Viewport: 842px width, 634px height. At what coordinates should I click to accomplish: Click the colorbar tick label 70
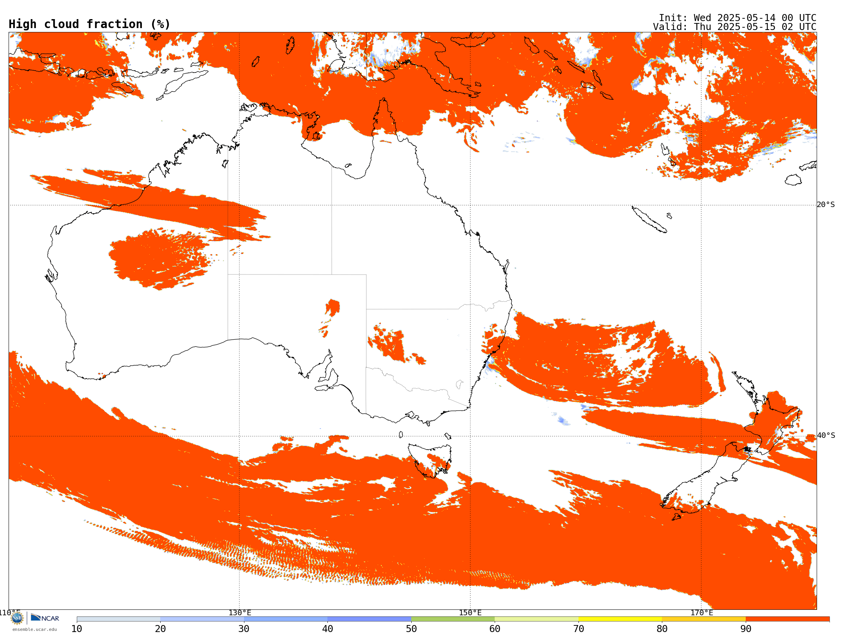tap(578, 629)
